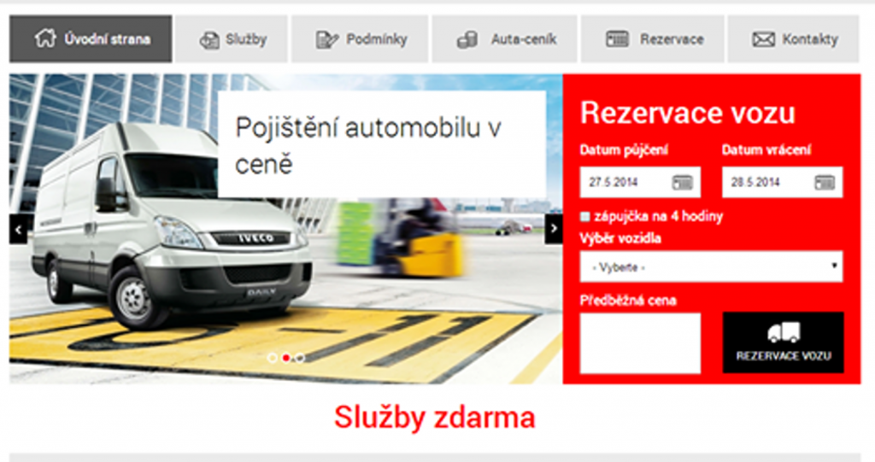Click the Datum půjčení date field
875x462 pixels.
pyautogui.click(x=640, y=183)
